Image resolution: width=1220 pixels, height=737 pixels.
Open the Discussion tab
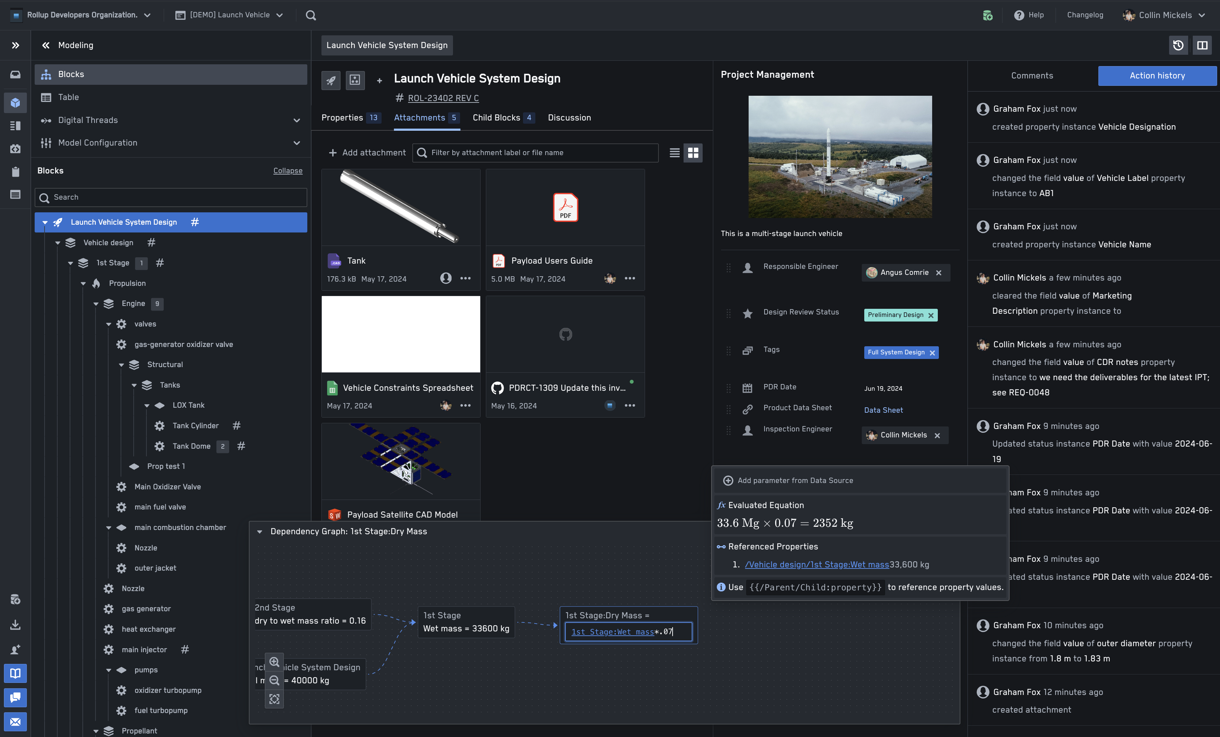point(569,118)
